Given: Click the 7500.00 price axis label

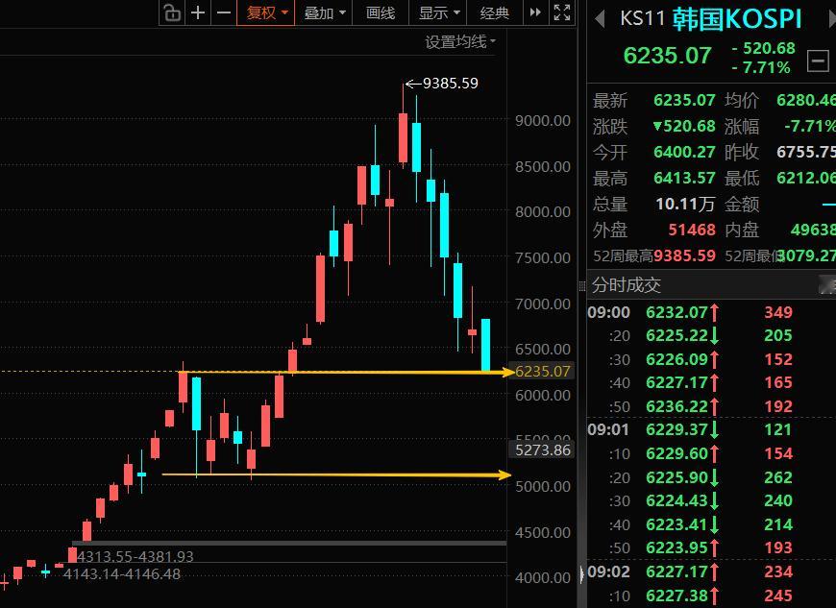Looking at the screenshot, I should [x=543, y=257].
